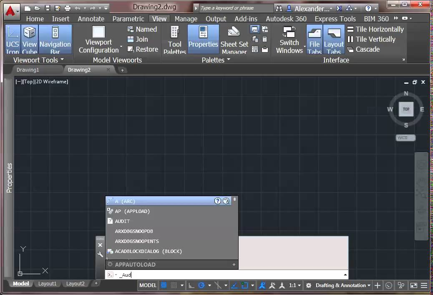Screen dimensions: 433x295
Task: Toggle Layout Tabs display
Action: click(x=334, y=39)
